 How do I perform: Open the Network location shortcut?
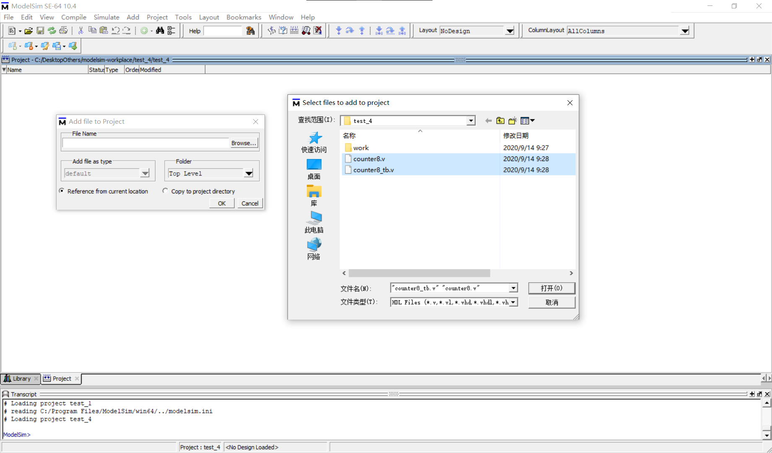coord(314,249)
